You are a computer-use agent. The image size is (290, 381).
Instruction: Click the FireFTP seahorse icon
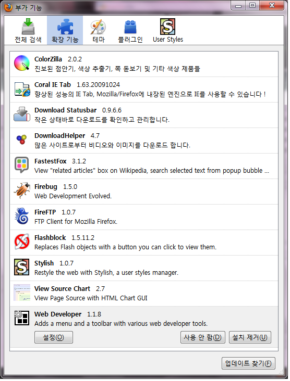(x=22, y=216)
